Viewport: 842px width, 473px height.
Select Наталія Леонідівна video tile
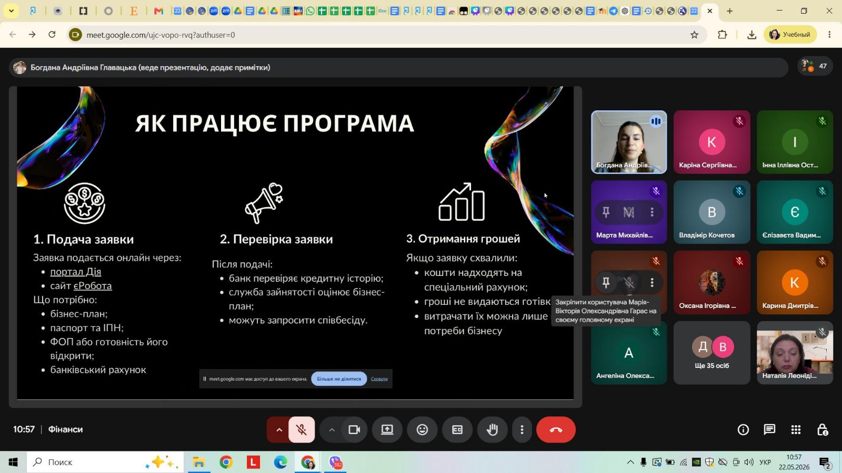click(795, 353)
